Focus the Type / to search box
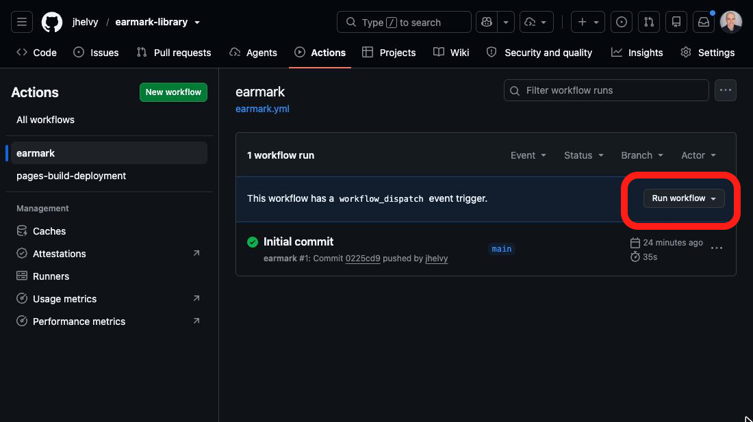 click(x=404, y=22)
